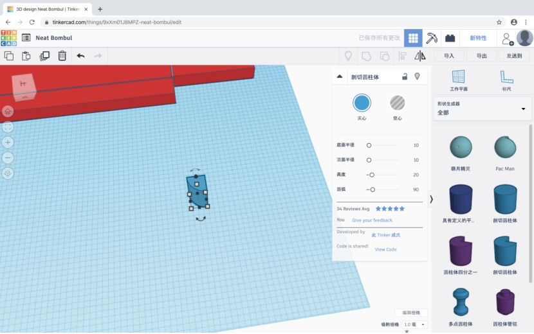Click the Import button

(x=449, y=56)
